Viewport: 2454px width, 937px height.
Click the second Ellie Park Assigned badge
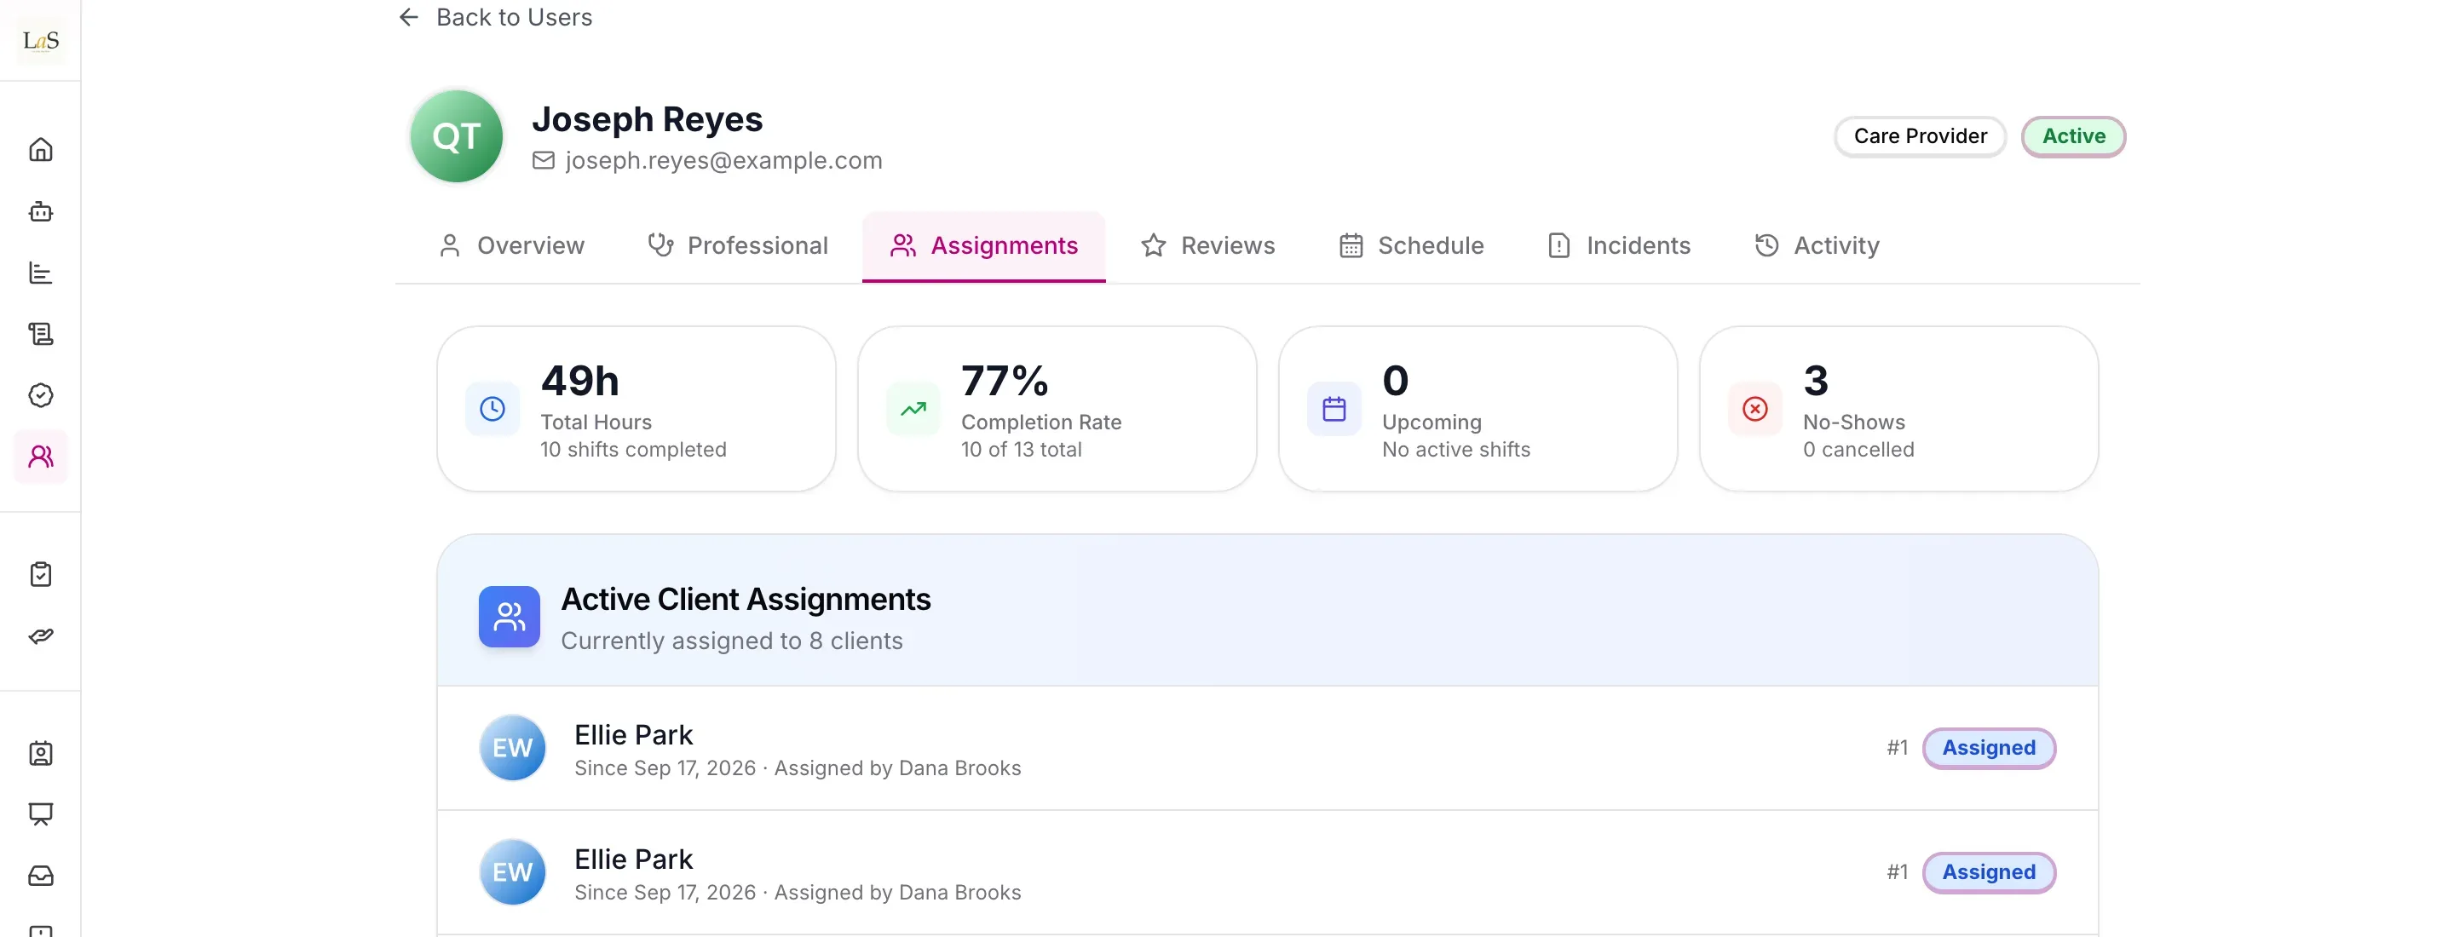click(x=1989, y=872)
